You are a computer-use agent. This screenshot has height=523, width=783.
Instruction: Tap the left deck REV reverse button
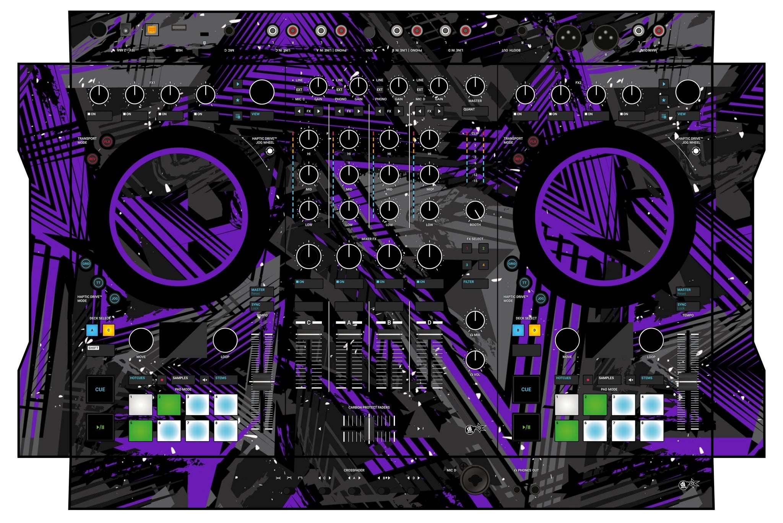(92, 159)
